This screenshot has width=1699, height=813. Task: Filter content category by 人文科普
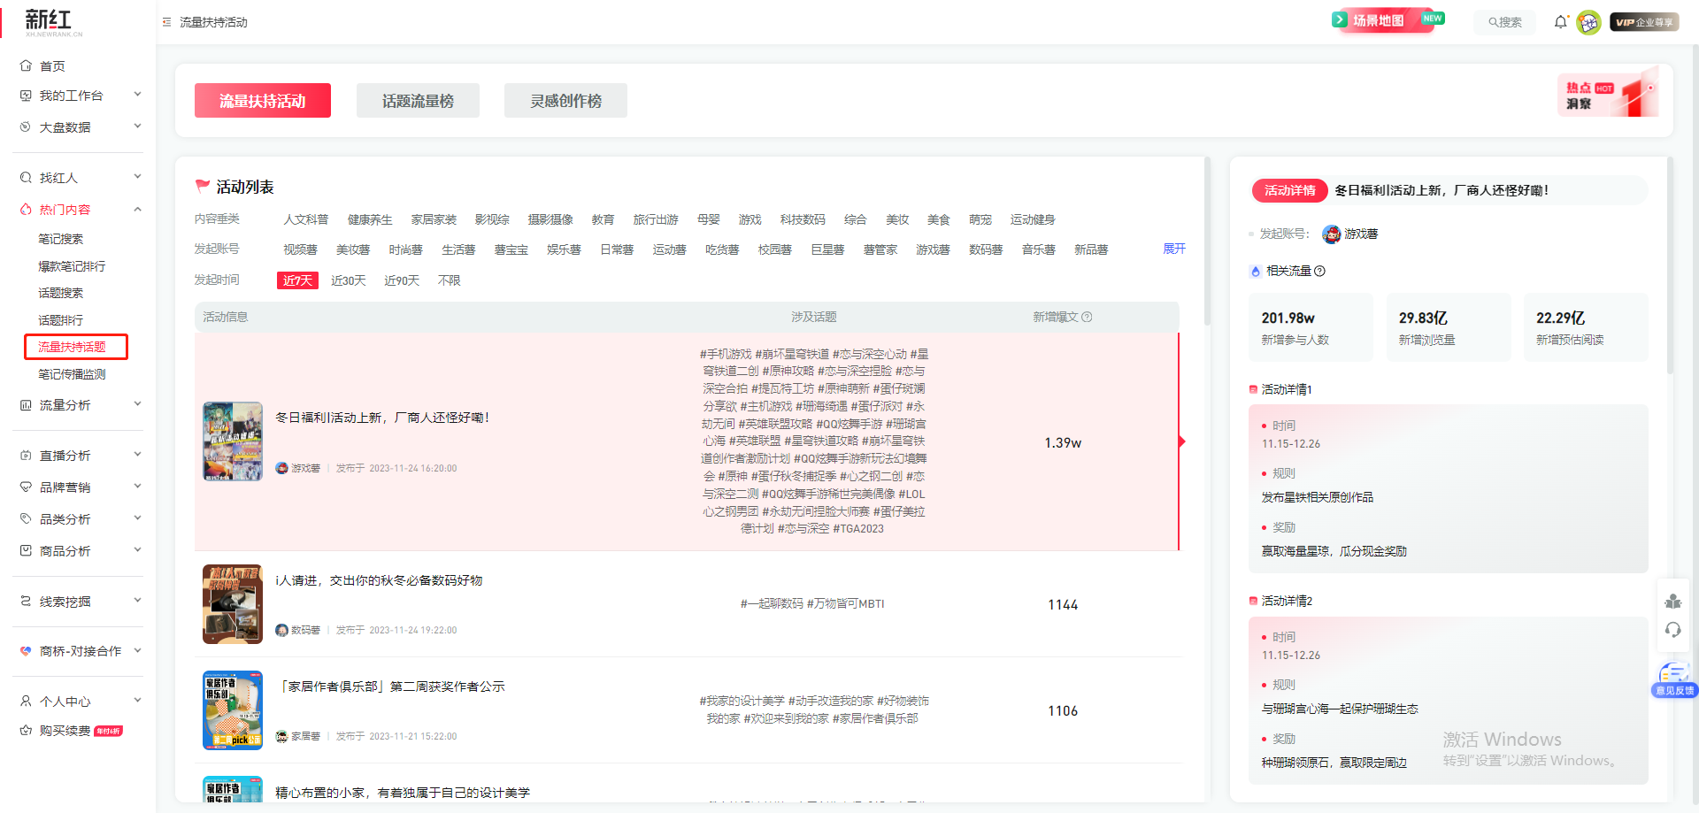306,219
